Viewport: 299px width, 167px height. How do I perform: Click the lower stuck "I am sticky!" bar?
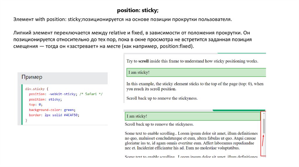(x=192, y=116)
